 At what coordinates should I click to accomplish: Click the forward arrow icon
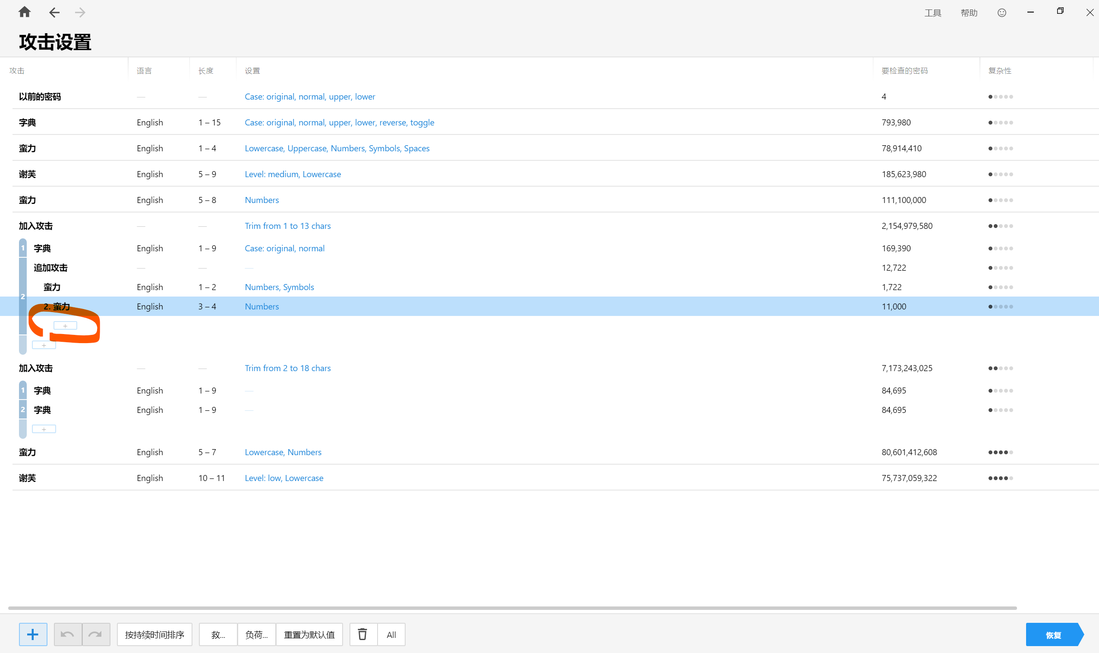click(80, 13)
